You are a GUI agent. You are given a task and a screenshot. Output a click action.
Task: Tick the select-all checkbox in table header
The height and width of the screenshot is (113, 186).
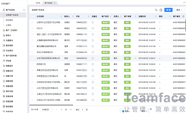pos(32,16)
